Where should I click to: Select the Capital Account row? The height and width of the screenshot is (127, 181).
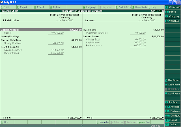click(x=41, y=30)
